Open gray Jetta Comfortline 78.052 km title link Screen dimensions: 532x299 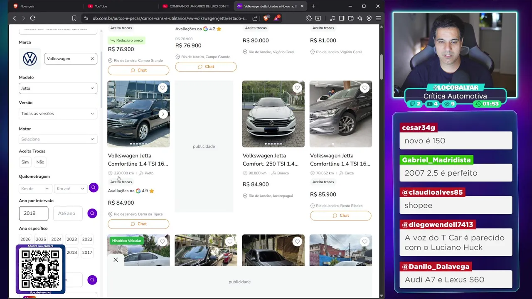pyautogui.click(x=340, y=159)
